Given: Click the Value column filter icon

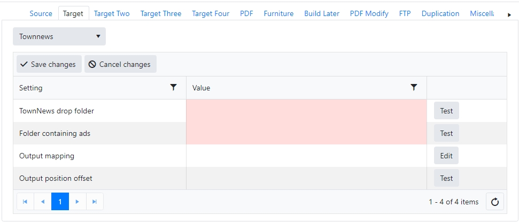Looking at the screenshot, I should click(414, 87).
